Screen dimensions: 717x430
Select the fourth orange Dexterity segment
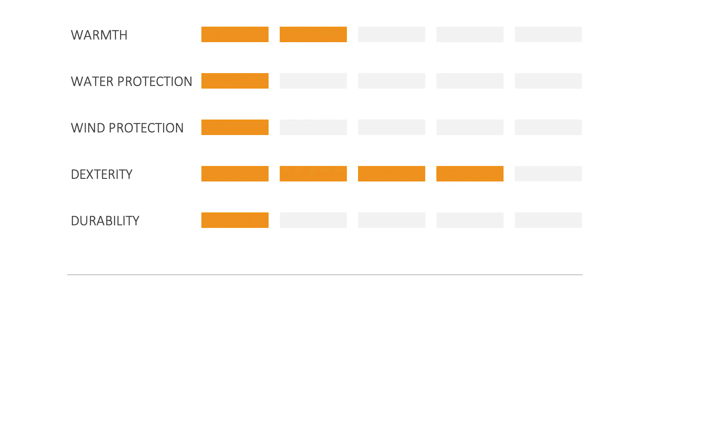470,174
